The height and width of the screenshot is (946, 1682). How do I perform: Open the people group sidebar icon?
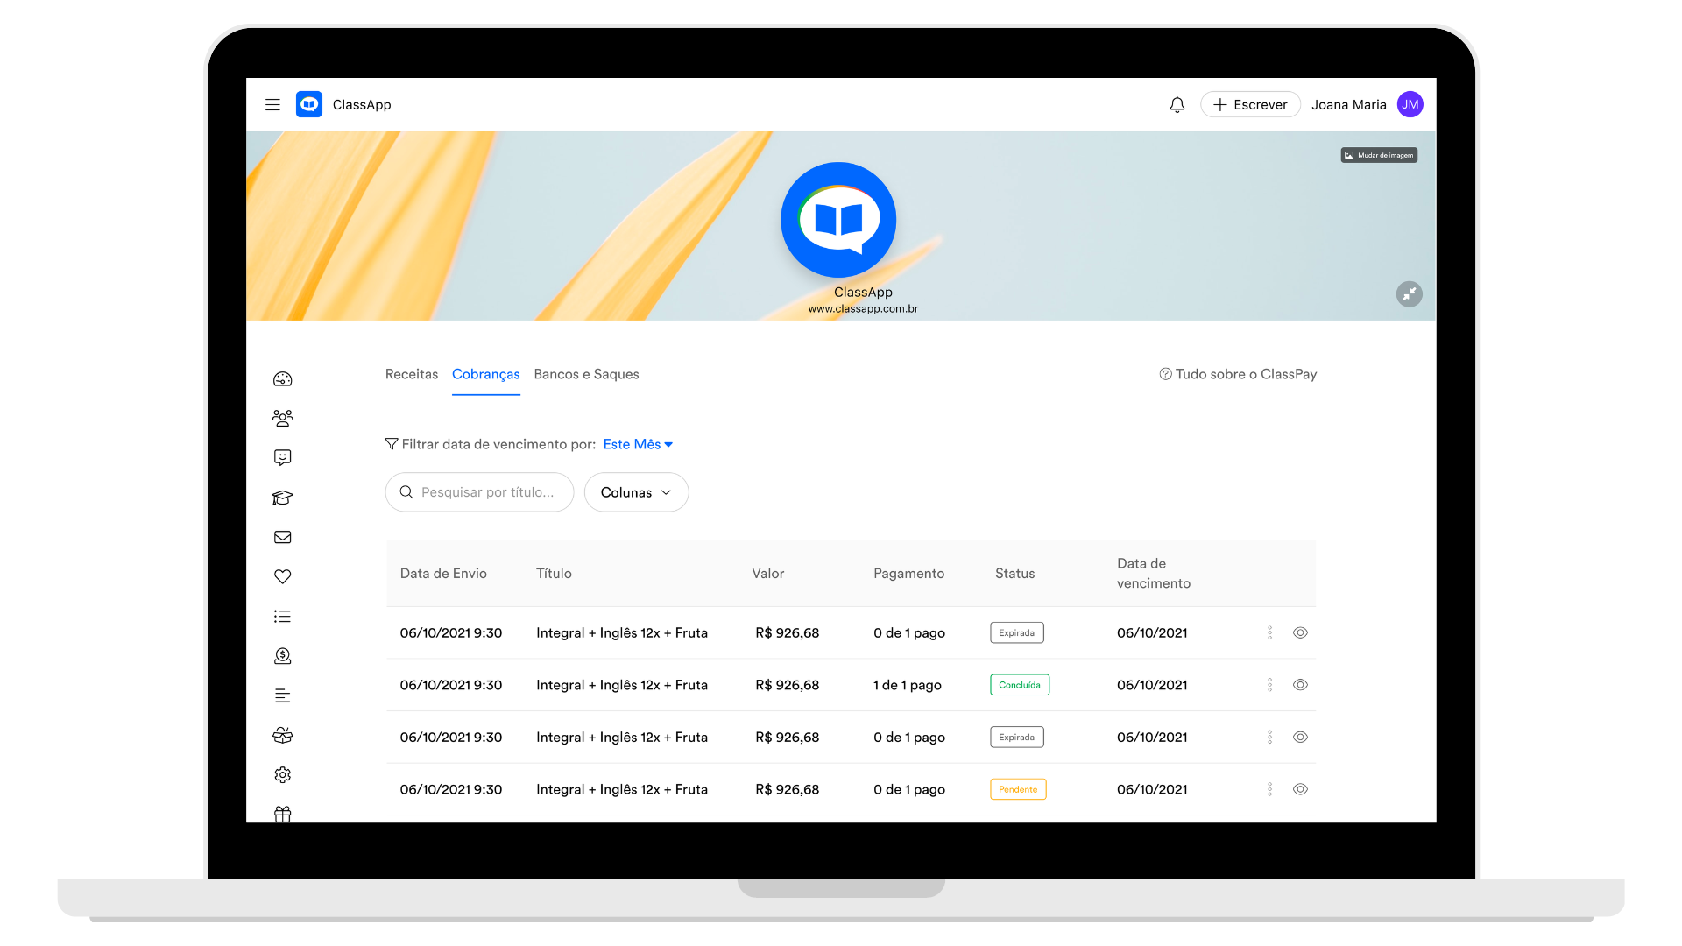282,418
